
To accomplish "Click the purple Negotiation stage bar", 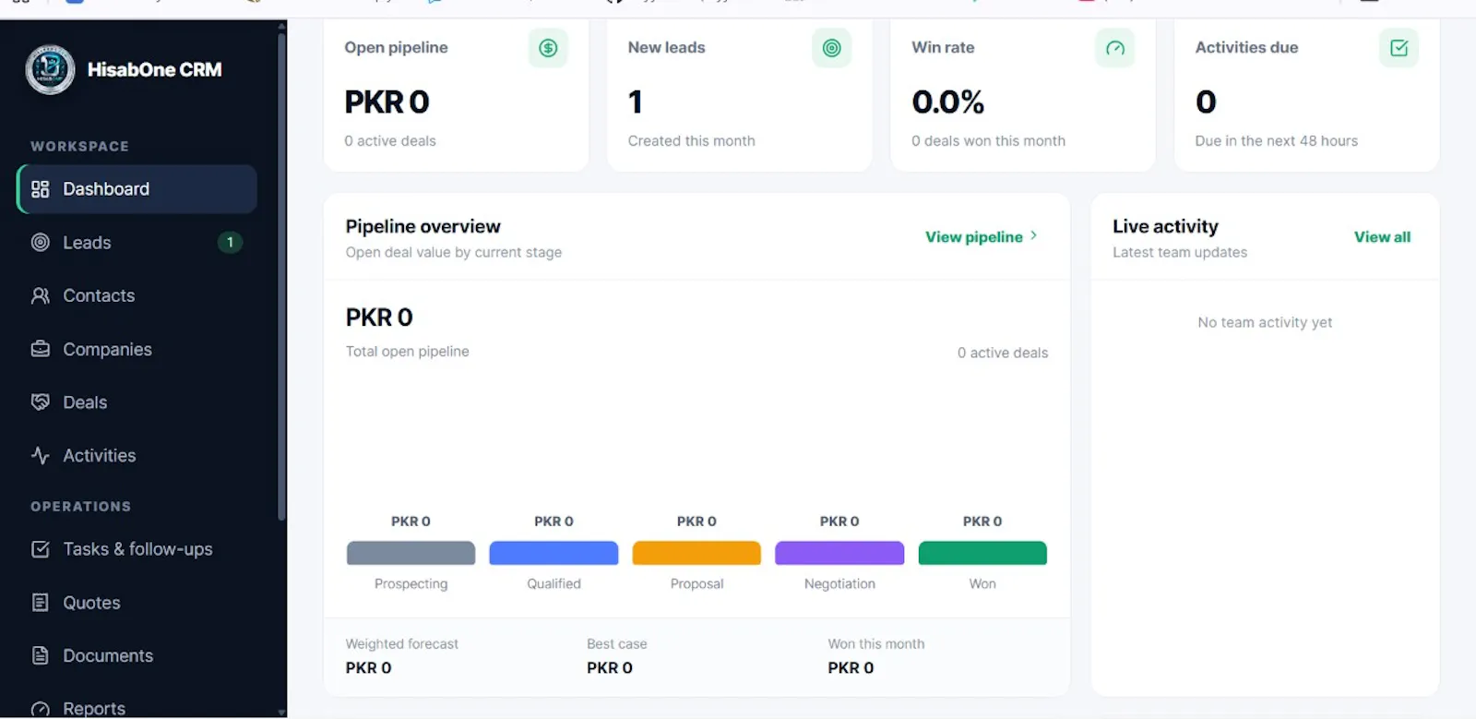I will point(839,553).
